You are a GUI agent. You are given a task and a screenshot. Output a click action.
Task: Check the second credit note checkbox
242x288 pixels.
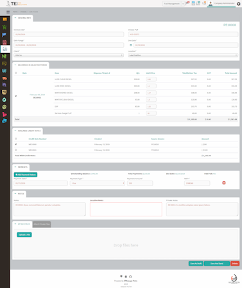pos(15,150)
